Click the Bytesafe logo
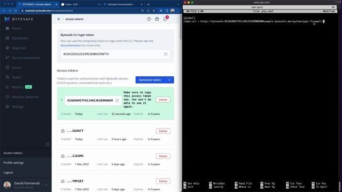Screen dimensions: 342x192 19,19
